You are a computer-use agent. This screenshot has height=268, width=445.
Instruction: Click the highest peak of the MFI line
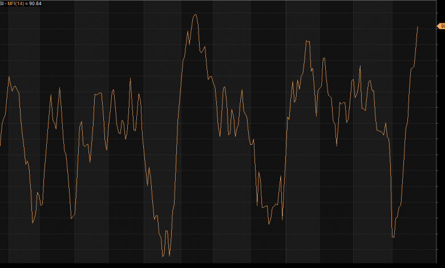pyautogui.click(x=195, y=15)
